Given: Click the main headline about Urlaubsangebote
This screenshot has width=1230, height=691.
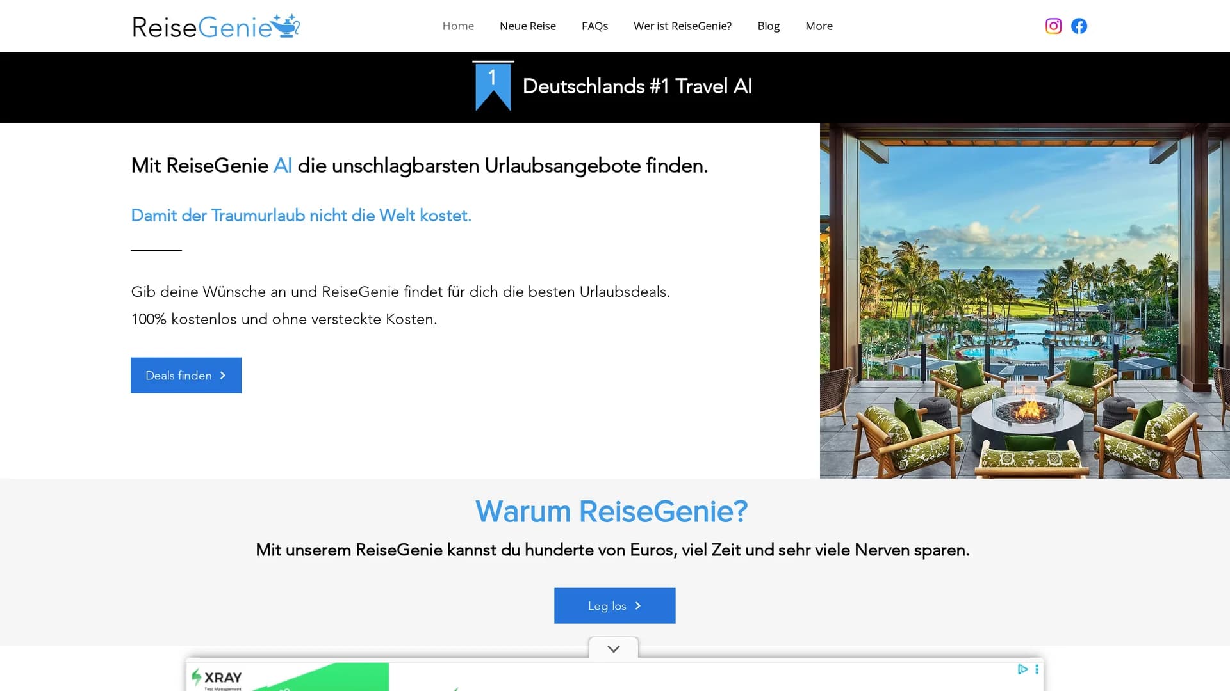Looking at the screenshot, I should 420,166.
